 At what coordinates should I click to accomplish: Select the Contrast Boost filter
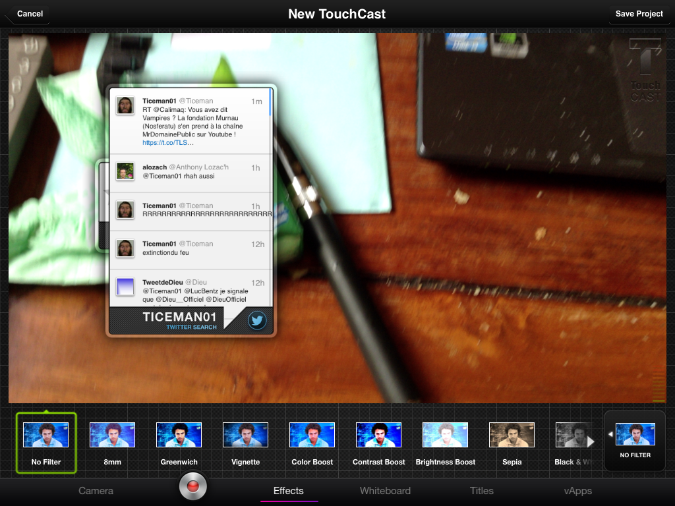(x=379, y=435)
